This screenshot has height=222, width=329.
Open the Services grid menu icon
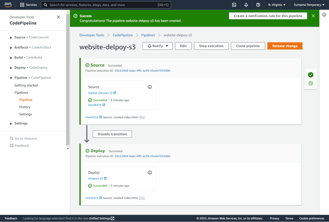click(x=22, y=5)
